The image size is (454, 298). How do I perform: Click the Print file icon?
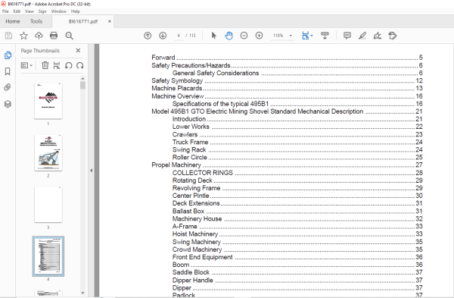click(x=54, y=36)
